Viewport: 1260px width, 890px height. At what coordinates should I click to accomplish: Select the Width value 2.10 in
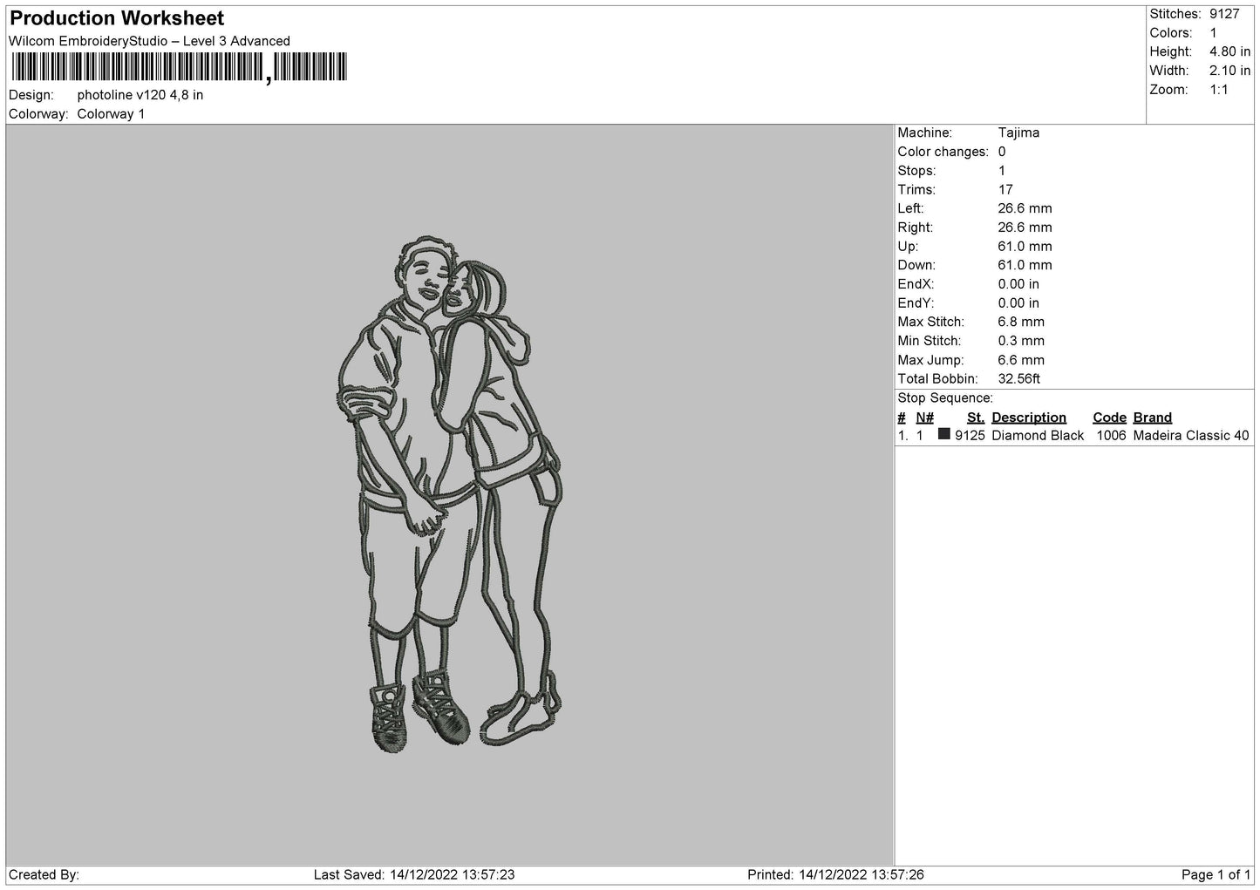coord(1229,71)
